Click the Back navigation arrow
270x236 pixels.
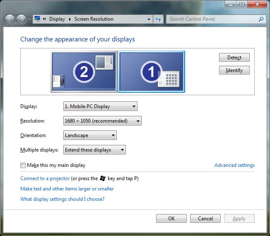pyautogui.click(x=10, y=19)
